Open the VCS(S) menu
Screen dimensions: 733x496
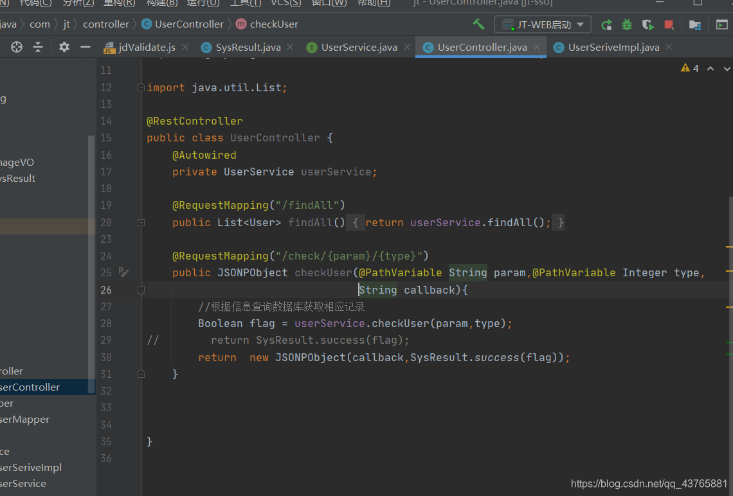(286, 3)
